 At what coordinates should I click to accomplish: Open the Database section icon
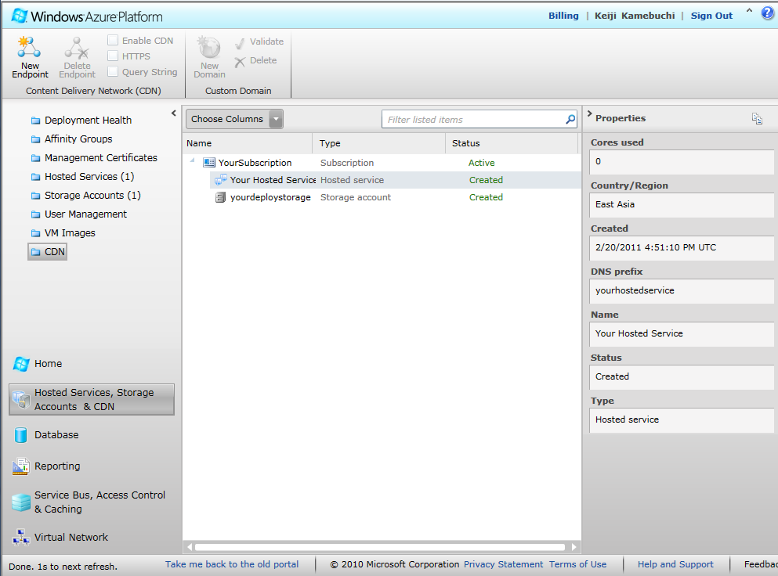(20, 435)
